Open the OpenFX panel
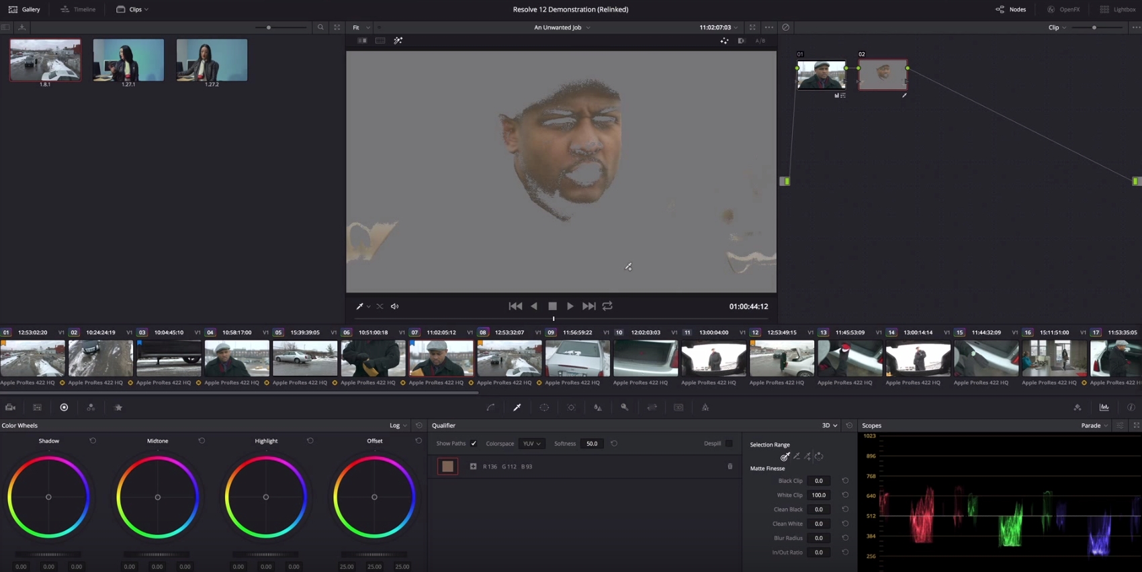Viewport: 1142px width, 572px height. pos(1063,9)
